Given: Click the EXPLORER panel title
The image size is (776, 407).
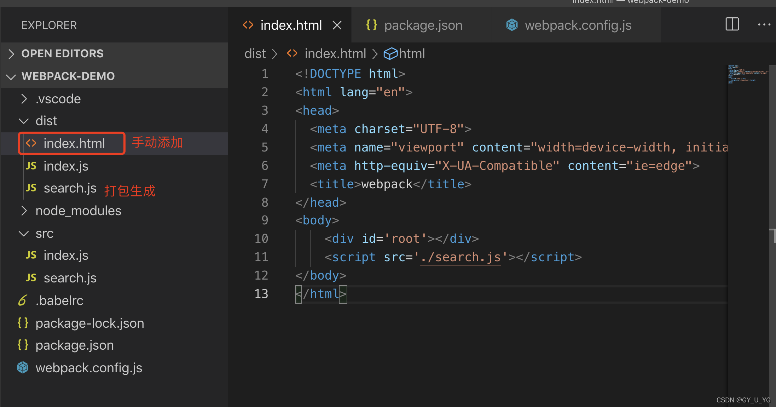Looking at the screenshot, I should tap(49, 25).
